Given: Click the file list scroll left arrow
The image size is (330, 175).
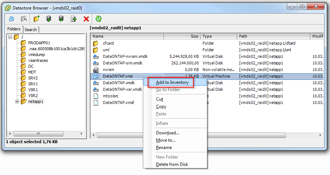Looking at the screenshot, I should coord(93,135).
